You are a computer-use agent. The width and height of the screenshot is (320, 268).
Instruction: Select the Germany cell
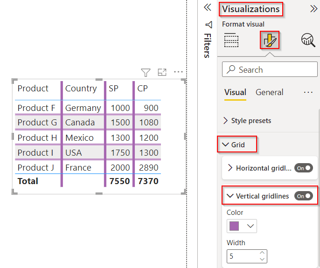click(83, 108)
